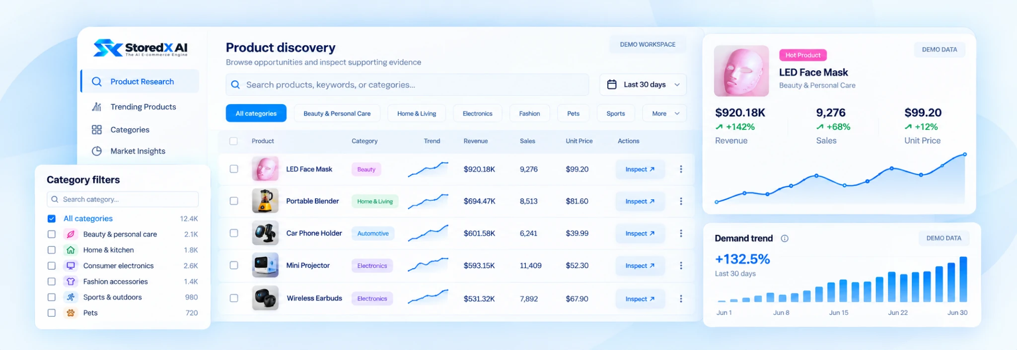Check the Car Phone Holder row checkbox

tap(234, 233)
